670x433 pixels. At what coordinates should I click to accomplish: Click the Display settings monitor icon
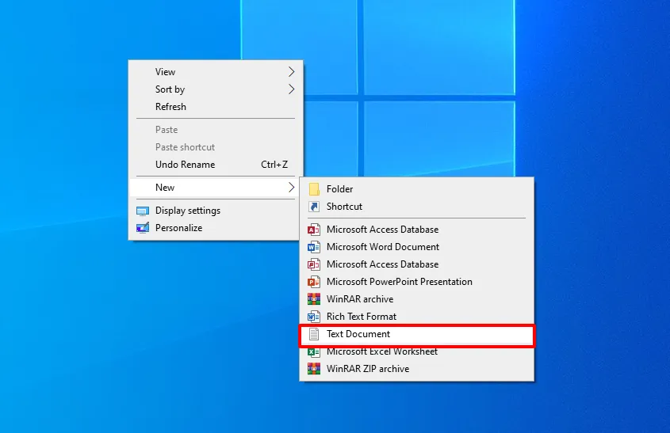click(x=143, y=211)
